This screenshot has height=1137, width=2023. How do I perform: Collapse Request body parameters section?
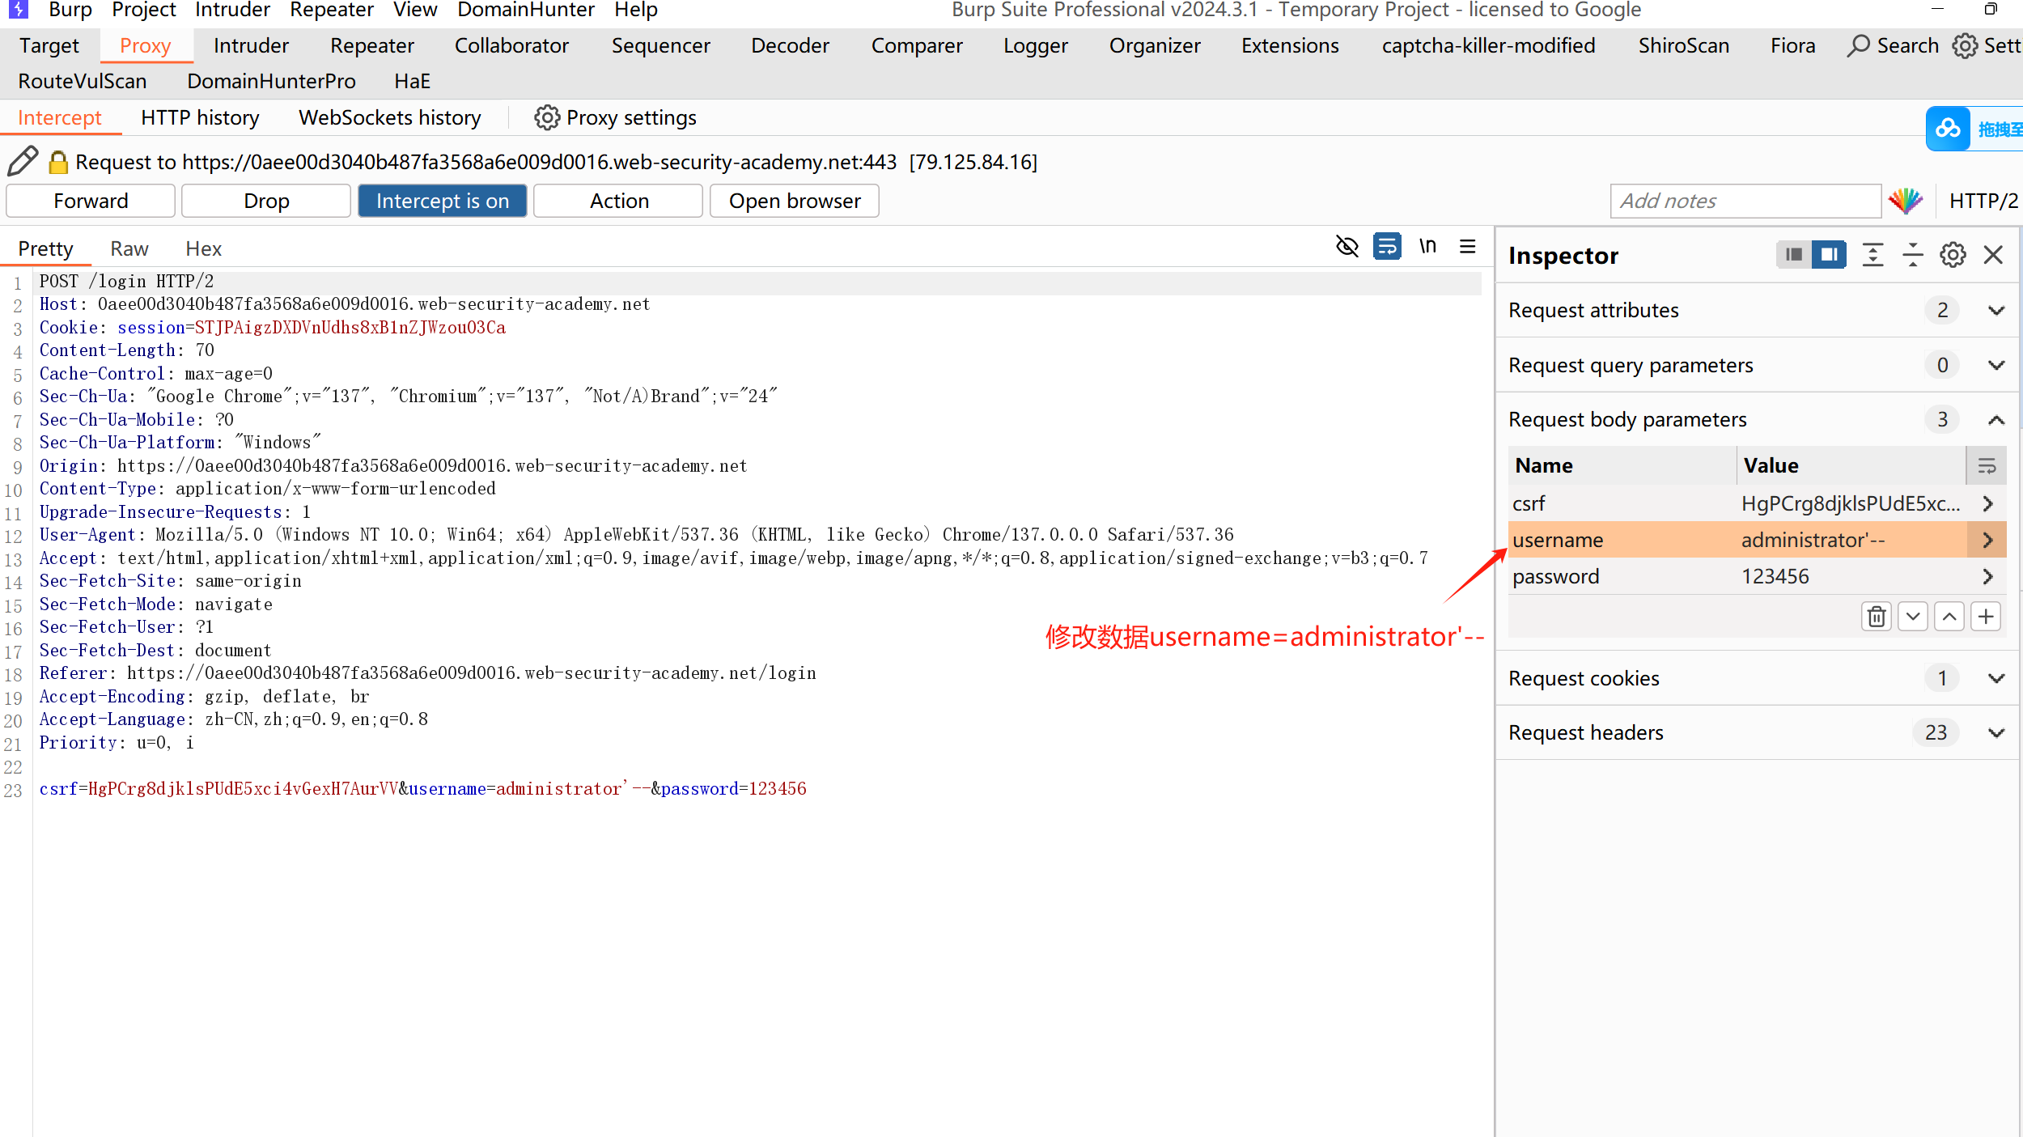[1995, 419]
